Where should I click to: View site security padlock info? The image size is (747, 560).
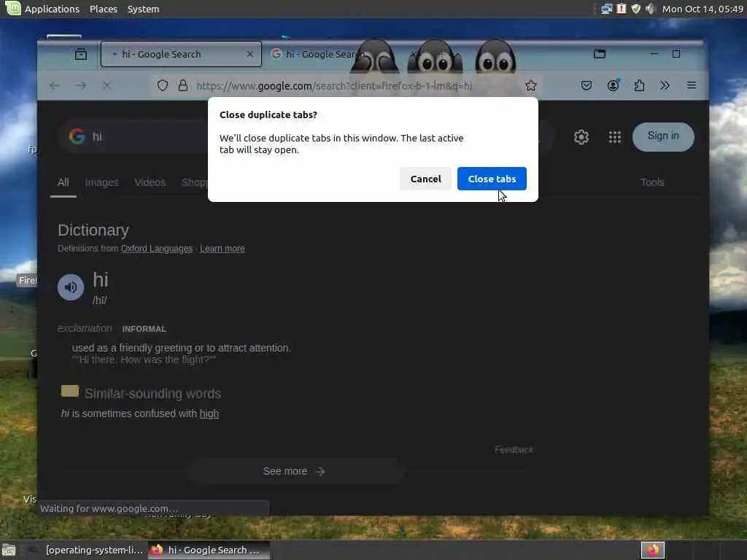coord(183,86)
